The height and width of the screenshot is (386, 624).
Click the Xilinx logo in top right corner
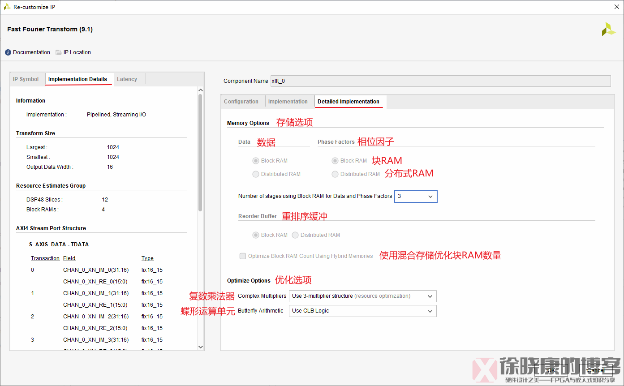point(608,29)
